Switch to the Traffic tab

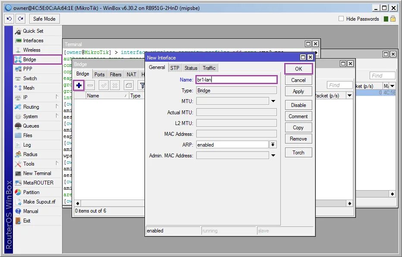(x=209, y=68)
